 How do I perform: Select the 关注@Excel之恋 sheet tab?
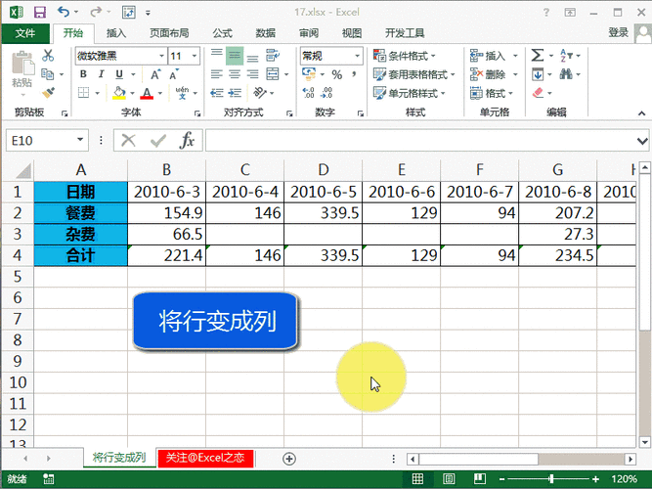coord(205,459)
